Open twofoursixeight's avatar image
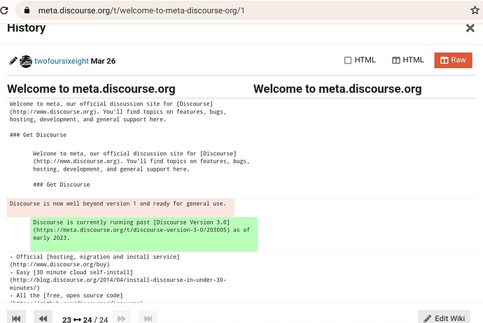483x323 pixels. pyautogui.click(x=26, y=62)
